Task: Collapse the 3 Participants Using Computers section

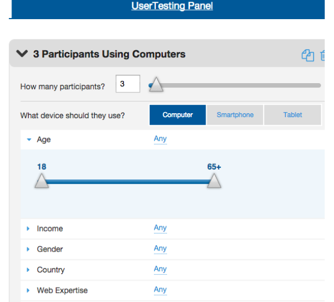Action: point(22,54)
